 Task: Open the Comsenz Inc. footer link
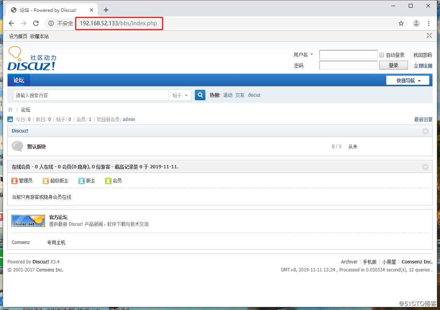pos(417,262)
